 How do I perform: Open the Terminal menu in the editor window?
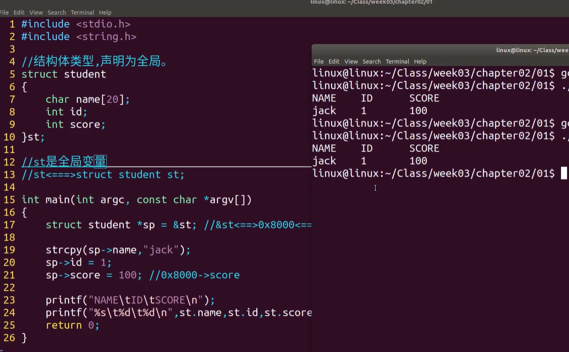click(x=82, y=13)
